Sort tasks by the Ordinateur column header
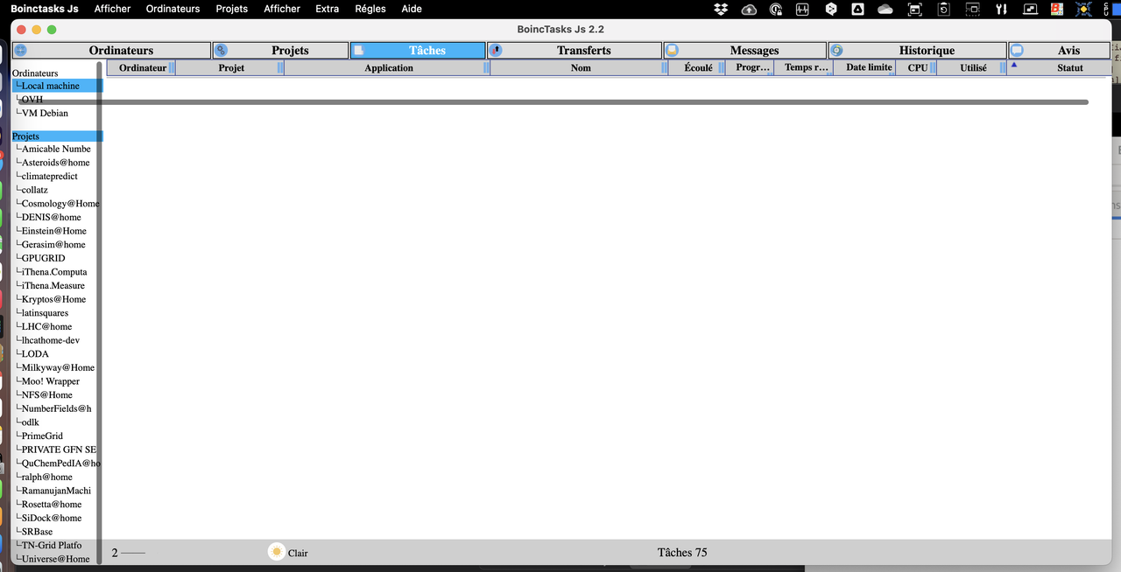This screenshot has height=572, width=1121. 143,67
